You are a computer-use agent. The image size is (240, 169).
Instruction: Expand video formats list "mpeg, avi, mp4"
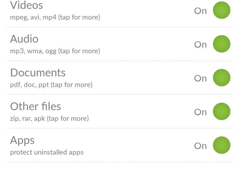point(55,17)
